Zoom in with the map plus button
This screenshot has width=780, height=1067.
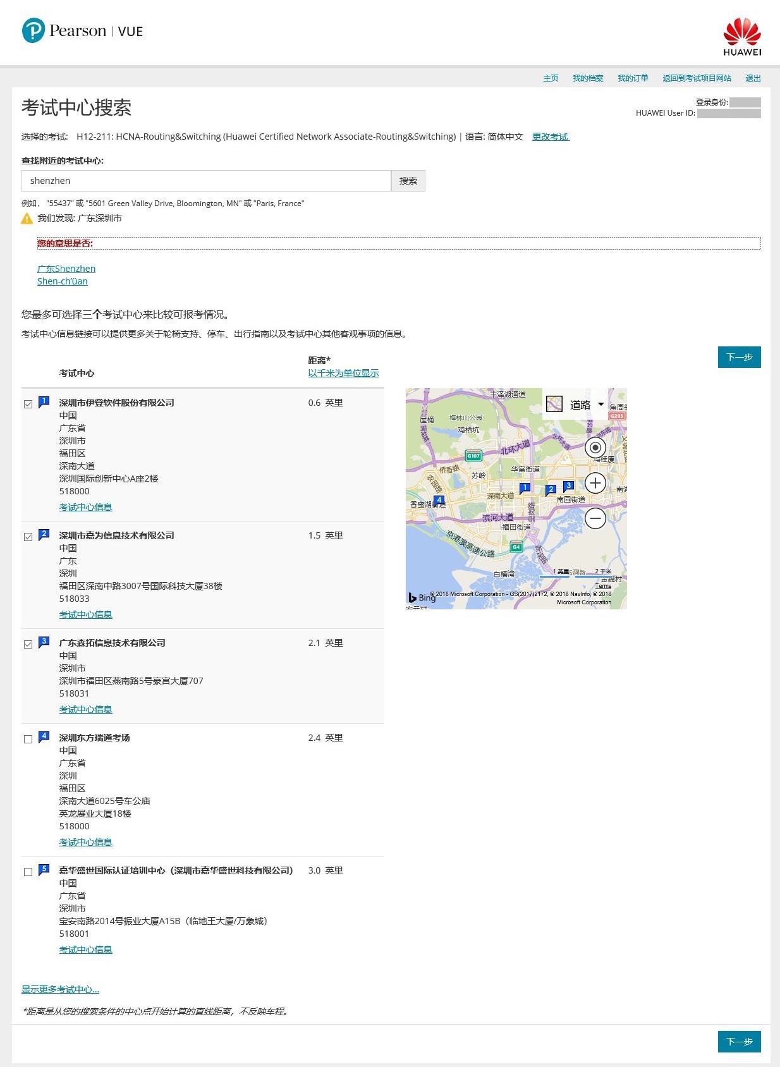click(x=595, y=483)
